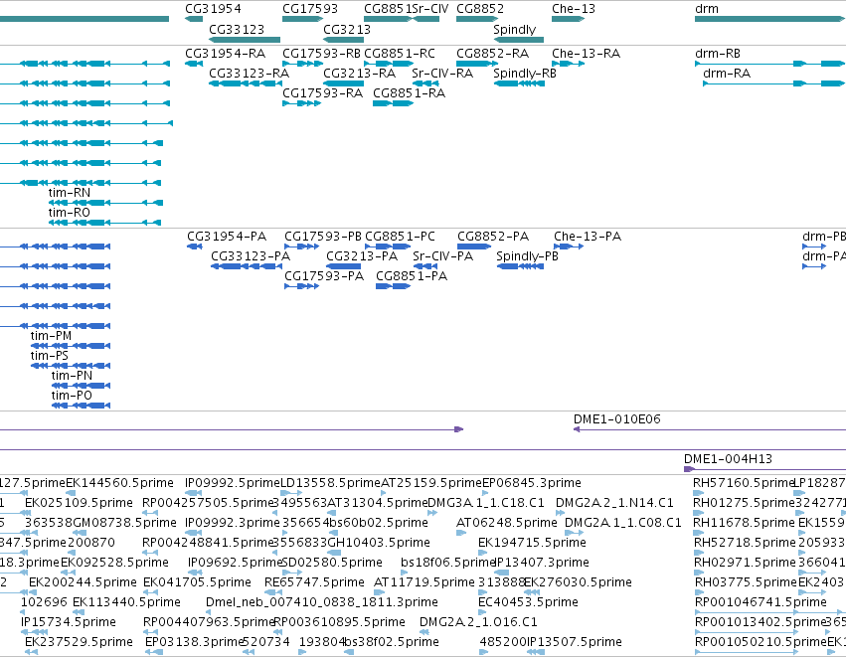Click the EK194715.5prime EST label

[532, 543]
